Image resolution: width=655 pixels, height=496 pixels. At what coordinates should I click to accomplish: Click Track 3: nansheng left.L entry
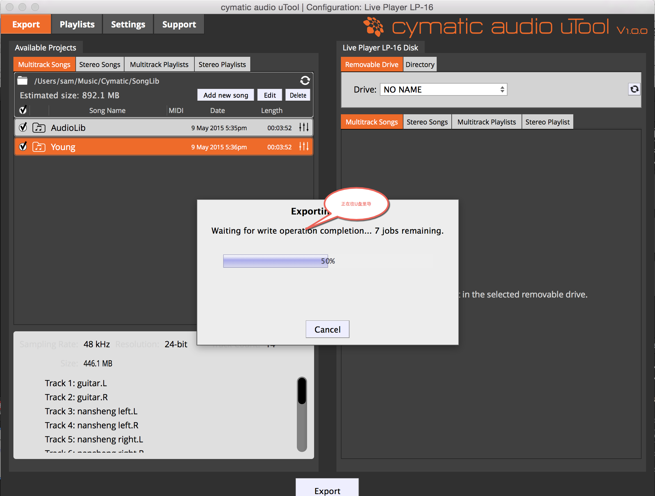91,411
